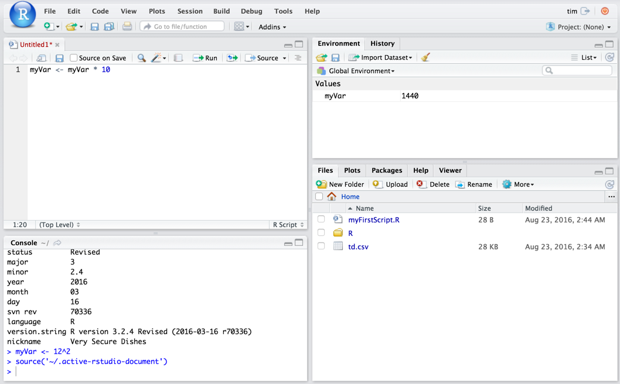Image resolution: width=620 pixels, height=384 pixels.
Task: Click the open file folder icon
Action: [71, 26]
